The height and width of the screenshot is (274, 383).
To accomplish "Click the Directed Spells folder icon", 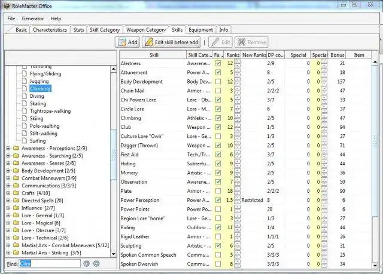I will tap(16, 201).
